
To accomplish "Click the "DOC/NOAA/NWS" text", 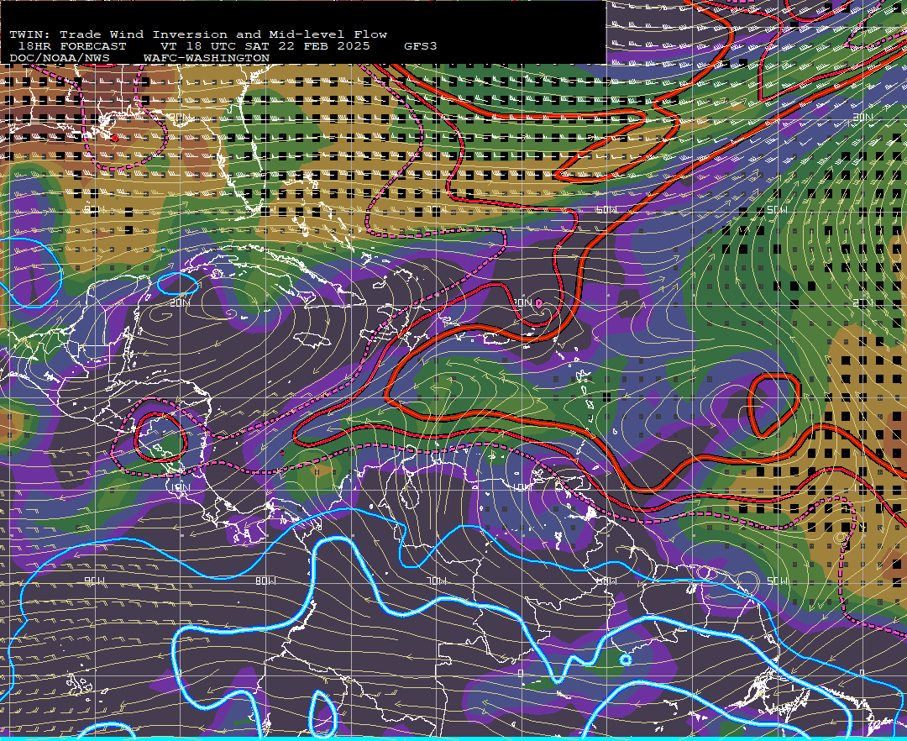I will tap(59, 59).
